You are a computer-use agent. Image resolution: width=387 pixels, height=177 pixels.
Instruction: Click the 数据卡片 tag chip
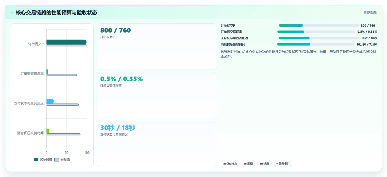point(283,164)
